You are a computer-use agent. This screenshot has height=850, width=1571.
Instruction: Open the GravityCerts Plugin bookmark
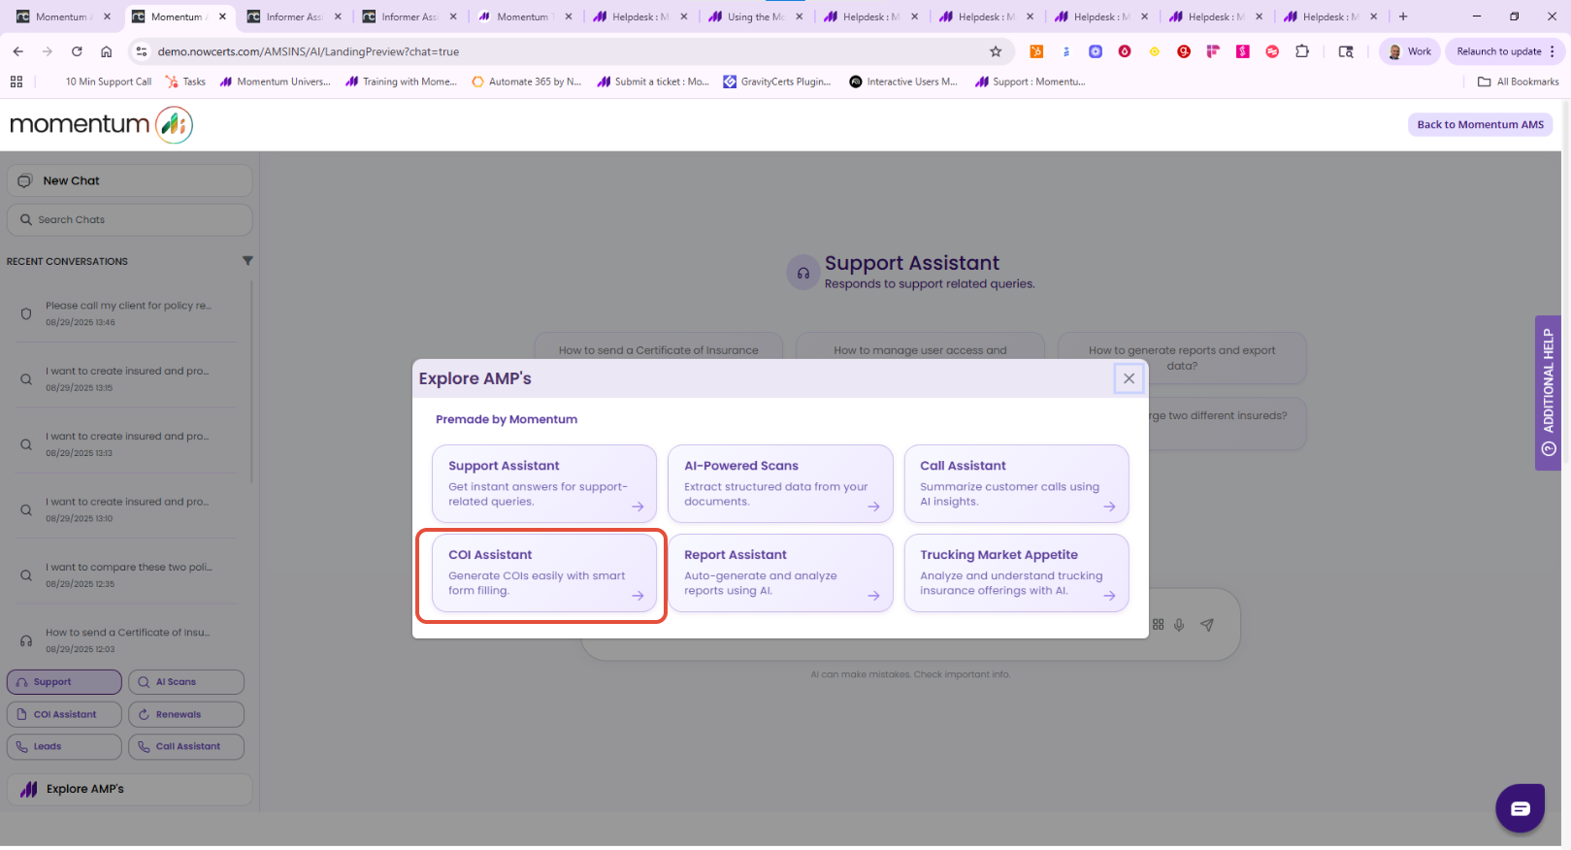click(x=777, y=82)
